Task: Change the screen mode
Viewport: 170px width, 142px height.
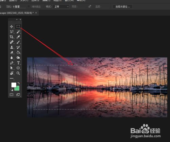Action: pyautogui.click(x=18, y=95)
